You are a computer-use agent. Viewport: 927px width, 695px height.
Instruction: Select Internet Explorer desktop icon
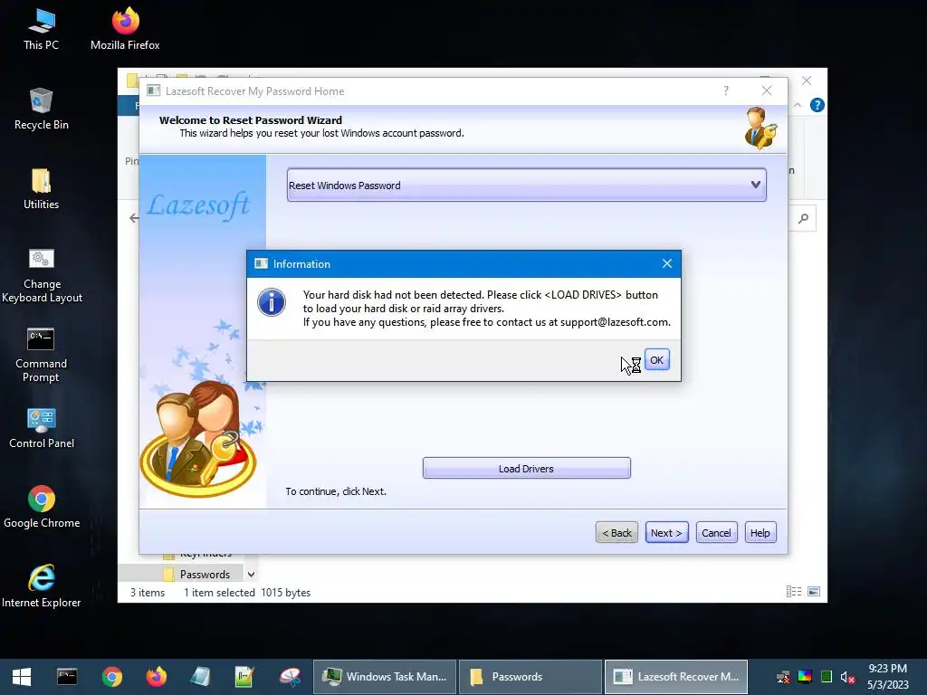click(x=42, y=586)
